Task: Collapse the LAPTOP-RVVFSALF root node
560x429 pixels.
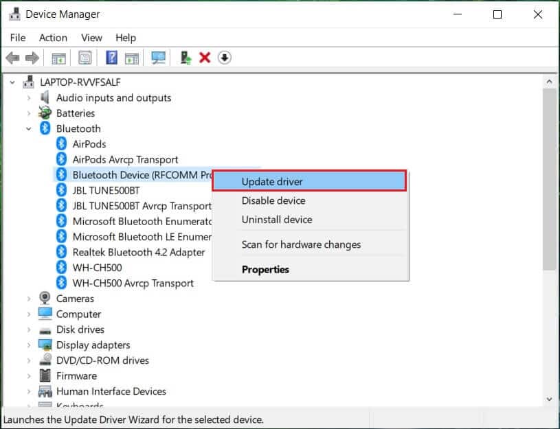Action: (12, 82)
